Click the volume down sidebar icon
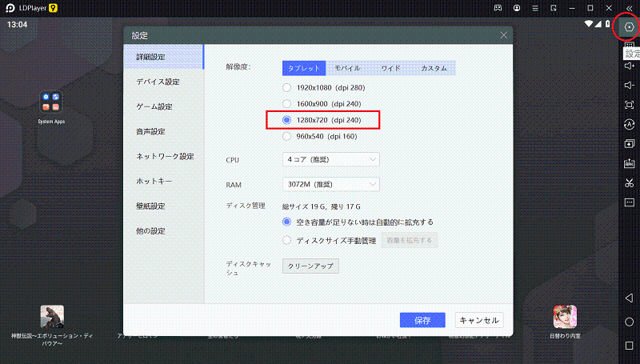Viewport: 640px width, 364px height. coord(629,86)
